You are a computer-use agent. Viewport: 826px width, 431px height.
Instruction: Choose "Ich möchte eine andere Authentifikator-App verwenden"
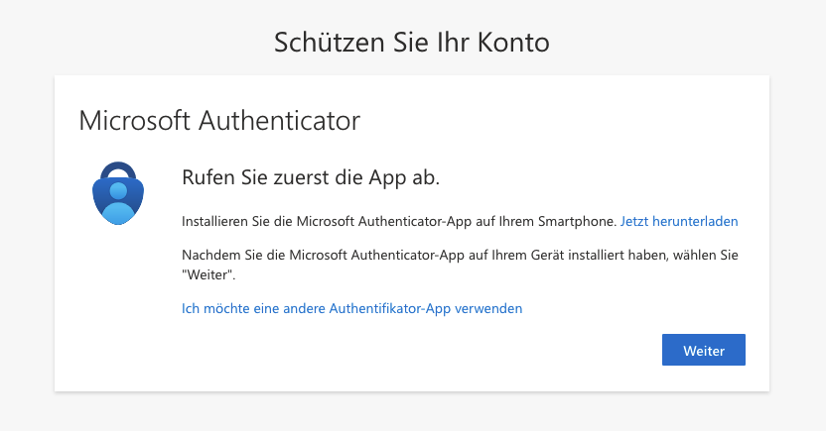tap(352, 308)
